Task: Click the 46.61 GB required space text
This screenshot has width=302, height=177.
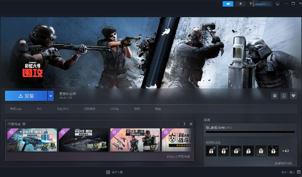Action: [66, 98]
